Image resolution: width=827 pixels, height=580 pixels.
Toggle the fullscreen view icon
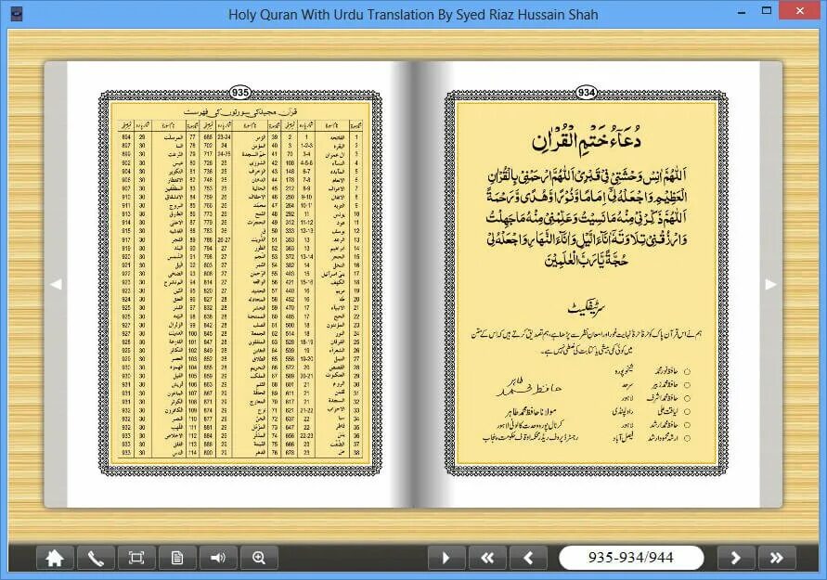pos(136,558)
